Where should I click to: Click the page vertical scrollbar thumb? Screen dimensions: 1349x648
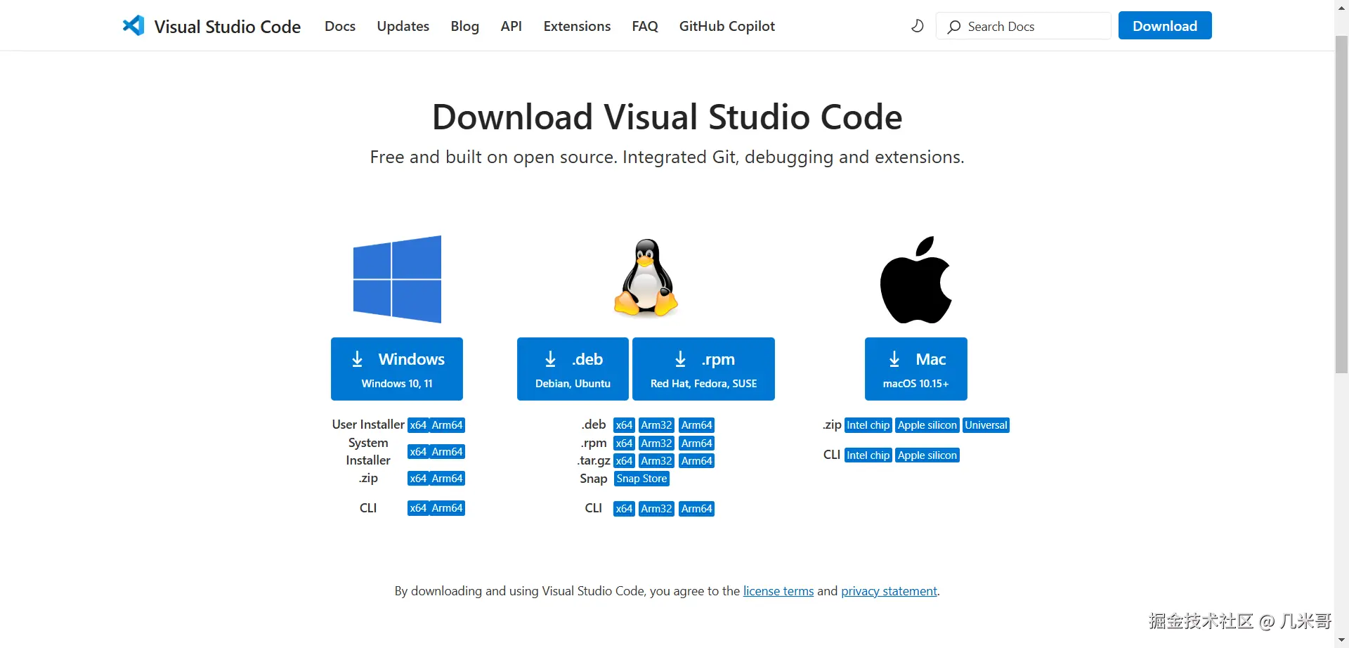(x=1342, y=204)
